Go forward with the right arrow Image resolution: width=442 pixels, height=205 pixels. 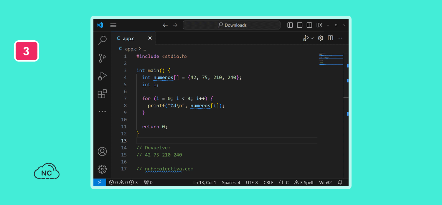tap(175, 25)
